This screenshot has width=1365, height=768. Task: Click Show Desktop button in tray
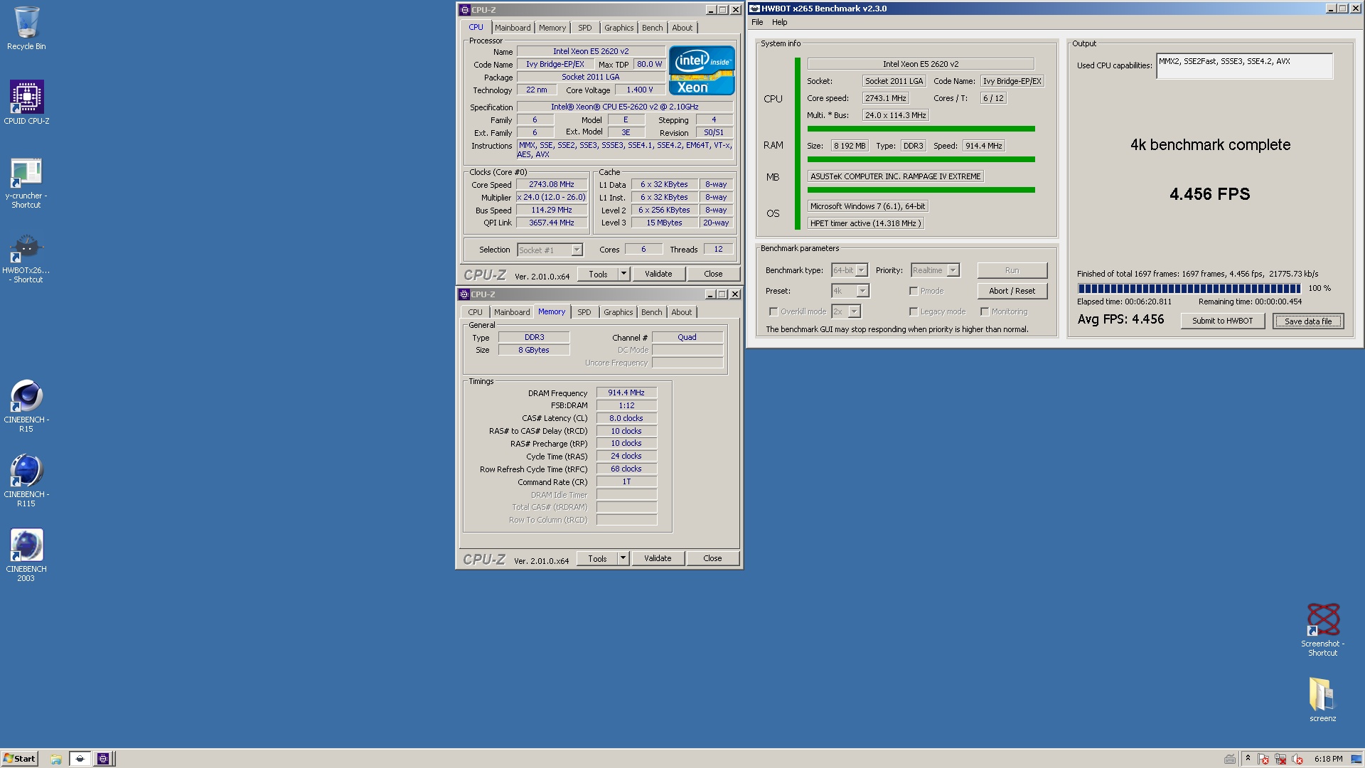(x=1356, y=759)
